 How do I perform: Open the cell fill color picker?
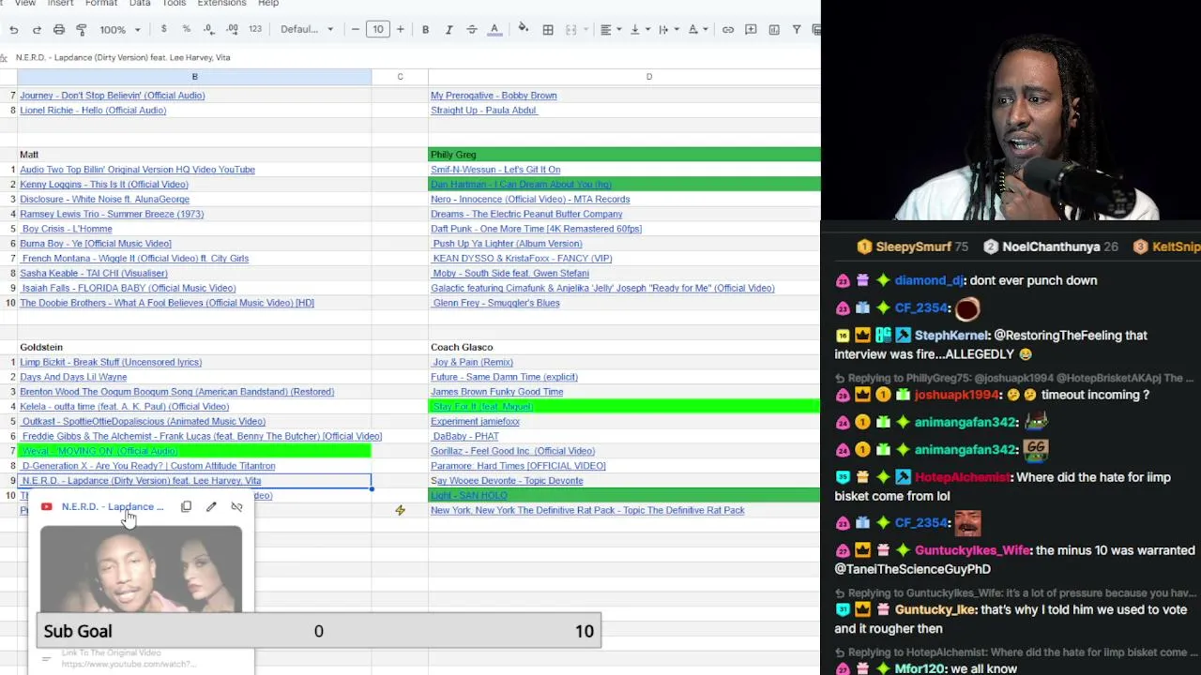[524, 29]
